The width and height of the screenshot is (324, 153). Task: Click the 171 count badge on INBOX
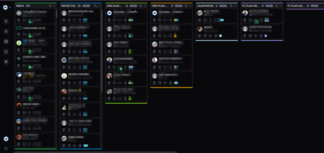pyautogui.click(x=28, y=6)
